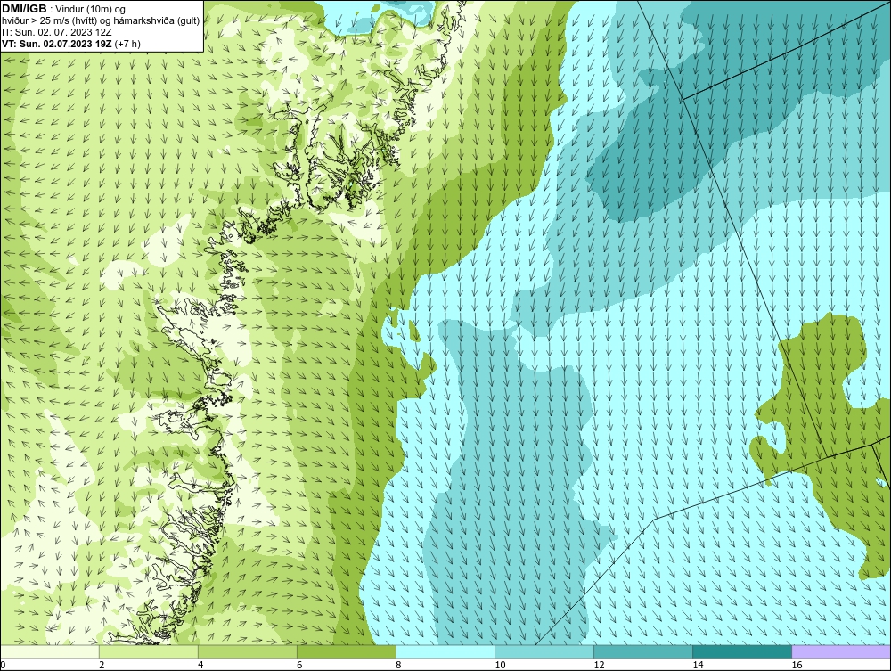Click the 14–16 m/s dark teal legend swatch
Viewport: 891px width, 671px height.
(x=741, y=651)
